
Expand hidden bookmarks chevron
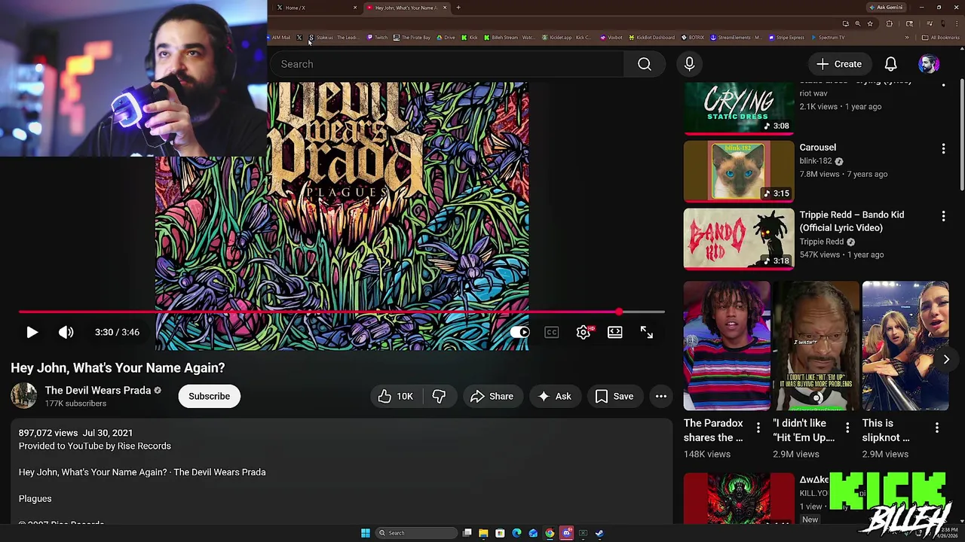coord(907,38)
